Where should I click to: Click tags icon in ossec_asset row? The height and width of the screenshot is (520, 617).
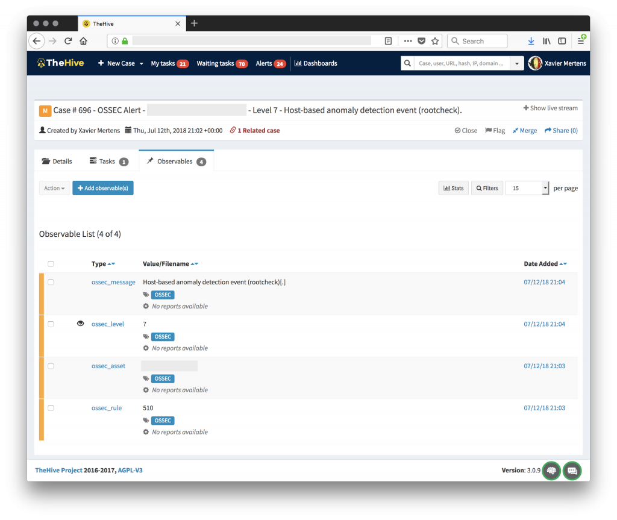(146, 378)
